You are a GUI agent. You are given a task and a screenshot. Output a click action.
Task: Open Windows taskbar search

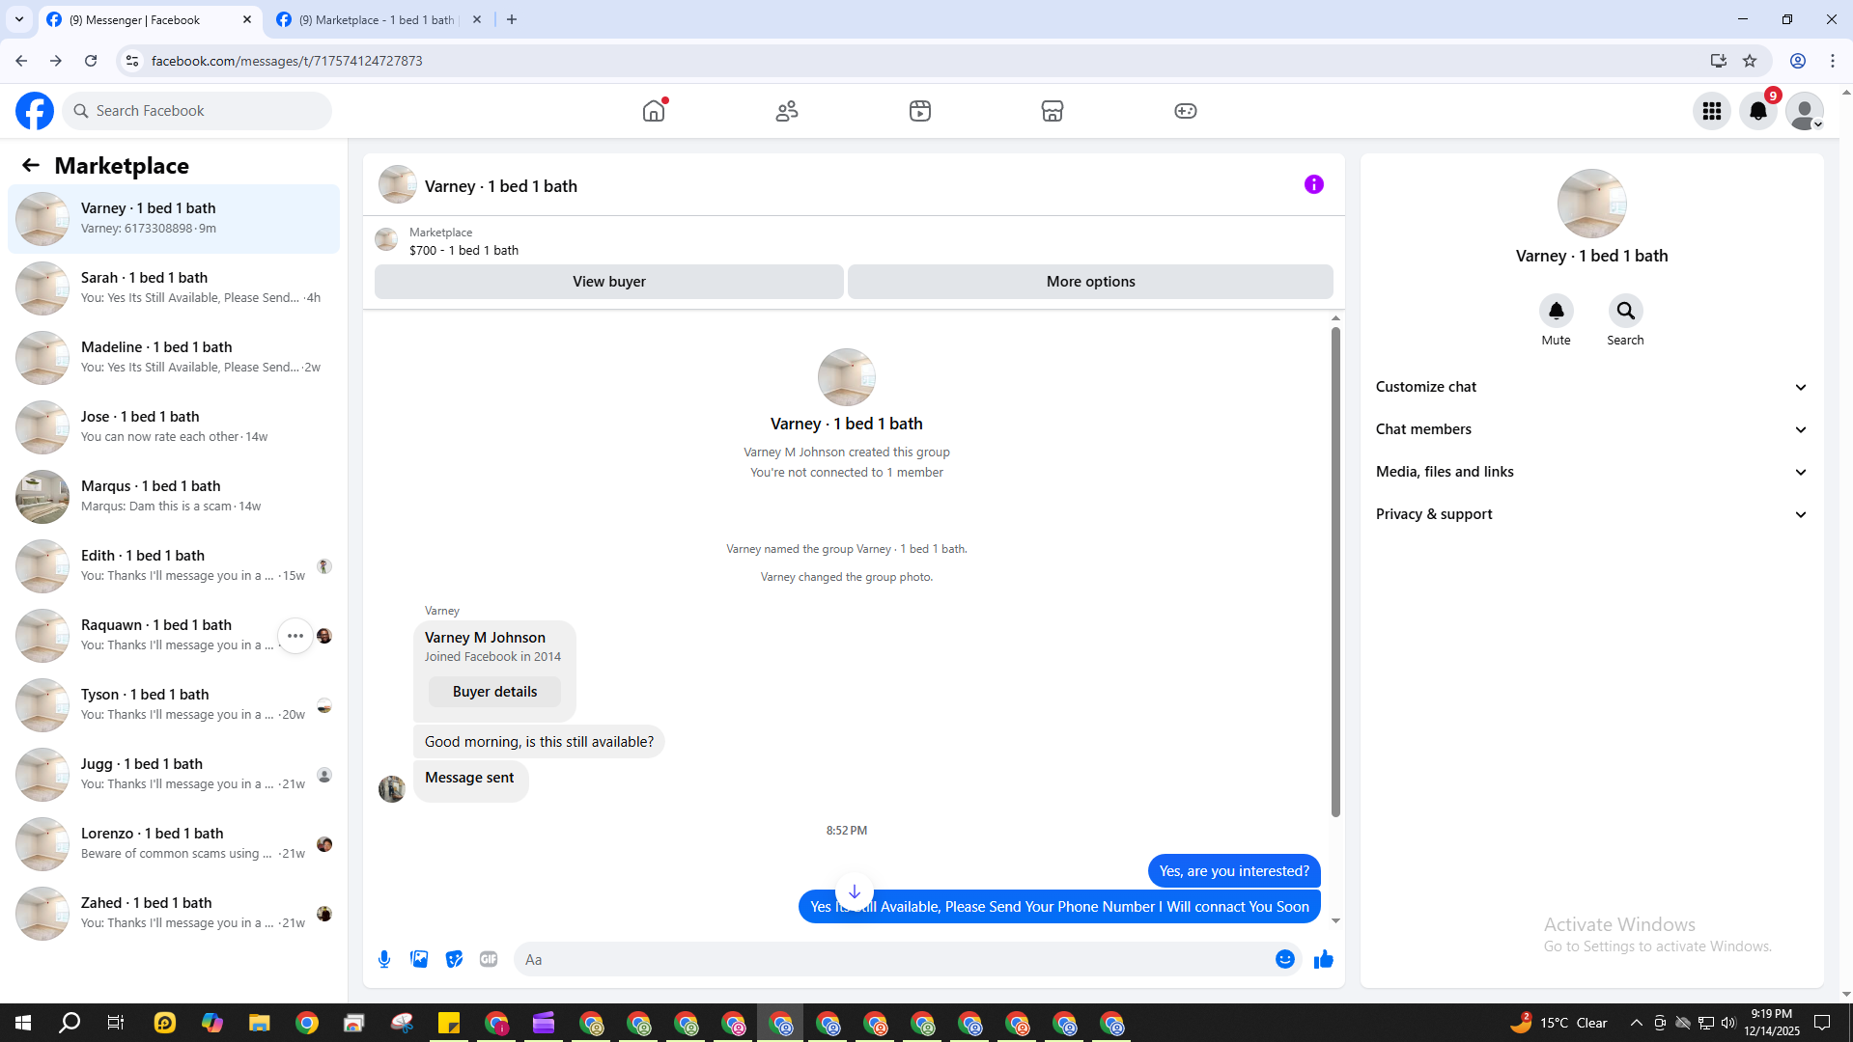(x=70, y=1023)
